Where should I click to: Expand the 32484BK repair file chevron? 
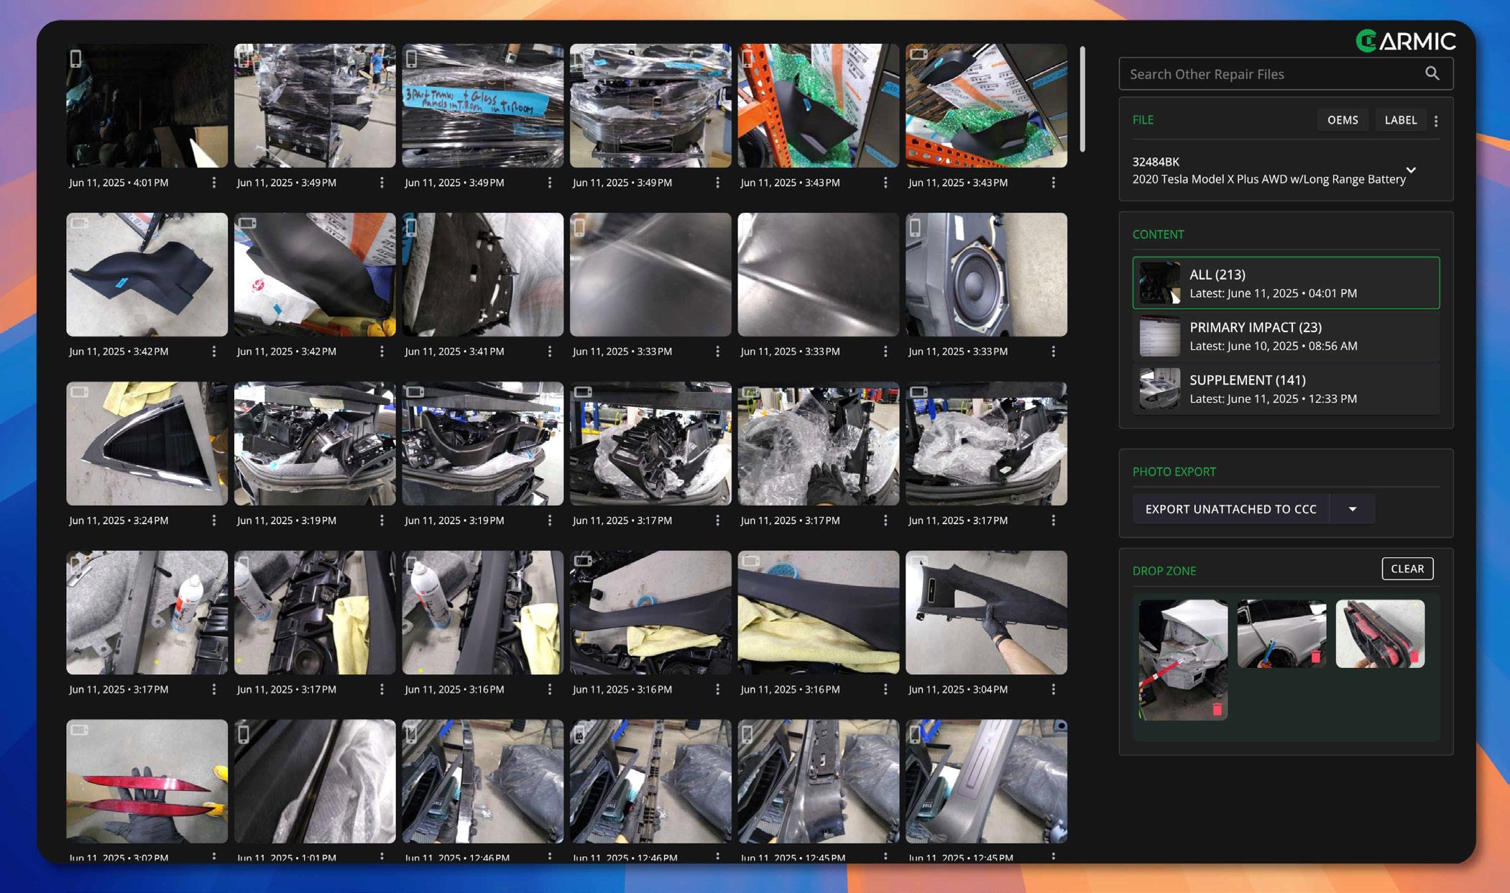1411,170
